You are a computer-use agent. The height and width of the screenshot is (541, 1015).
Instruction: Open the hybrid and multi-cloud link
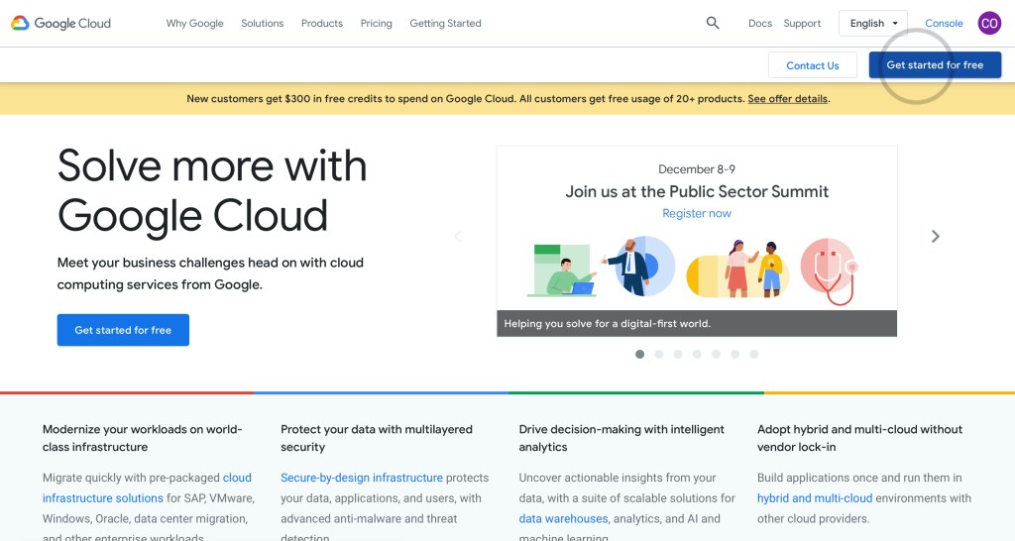pyautogui.click(x=815, y=498)
